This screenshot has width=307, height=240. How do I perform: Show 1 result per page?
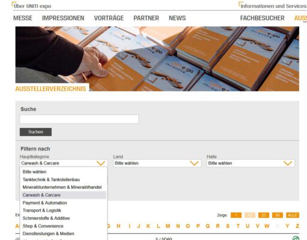pos(236,215)
